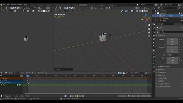Add a new workspace with the plus tab

(115, 5)
